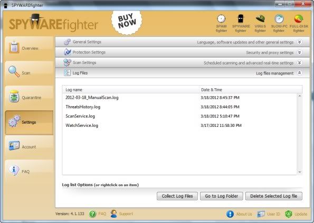Open SPYWARE fighter product icon
The image size is (314, 223).
point(241,23)
